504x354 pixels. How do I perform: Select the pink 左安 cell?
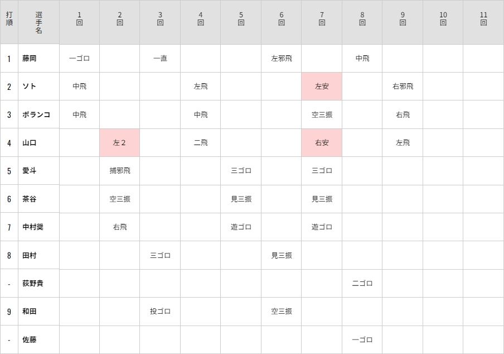(x=322, y=87)
